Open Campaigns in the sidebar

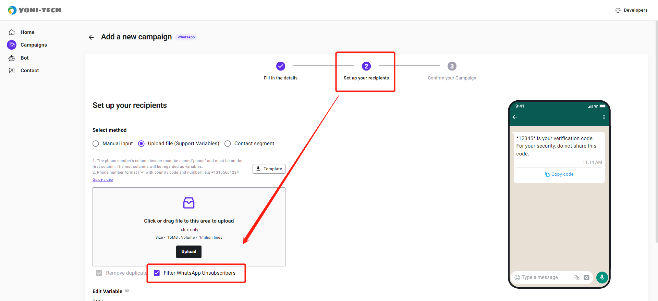(x=34, y=45)
